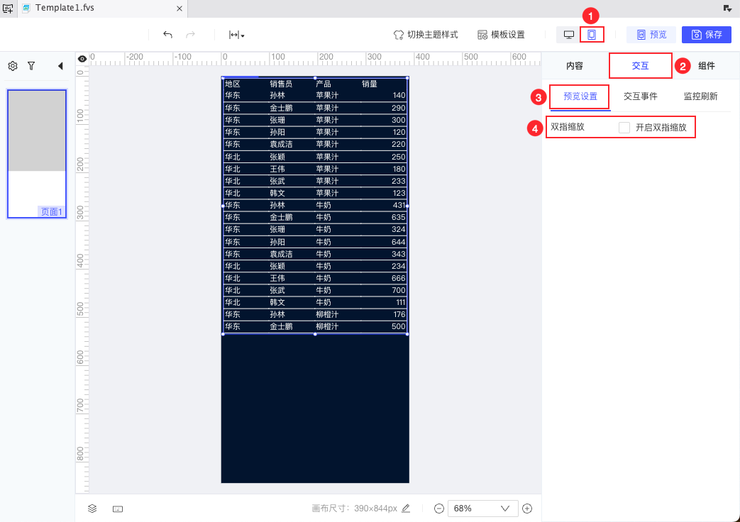The height and width of the screenshot is (522, 740).
Task: Toggle the eye visibility icon by ruler
Action: pyautogui.click(x=82, y=59)
